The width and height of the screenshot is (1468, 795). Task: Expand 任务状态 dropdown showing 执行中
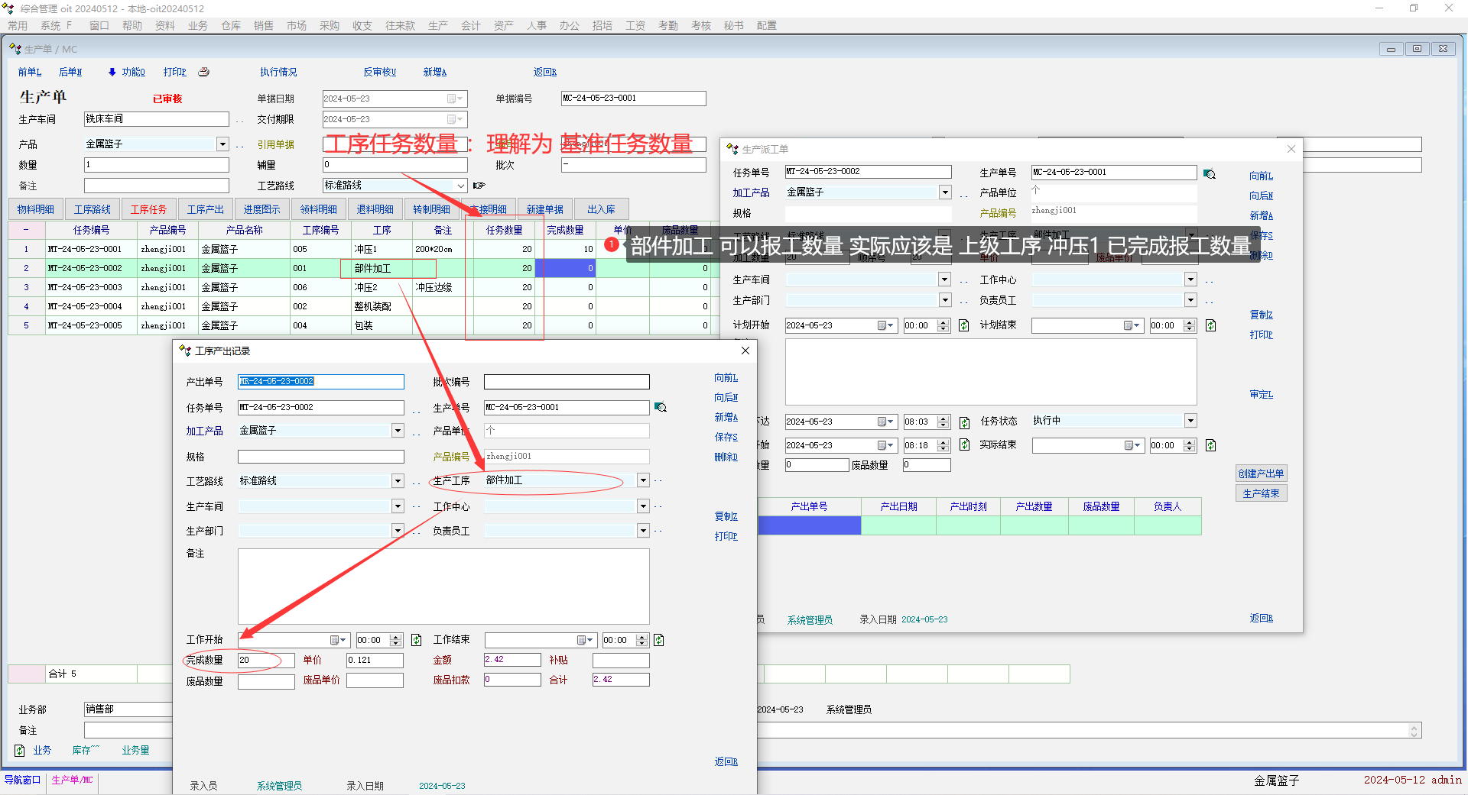click(1190, 421)
